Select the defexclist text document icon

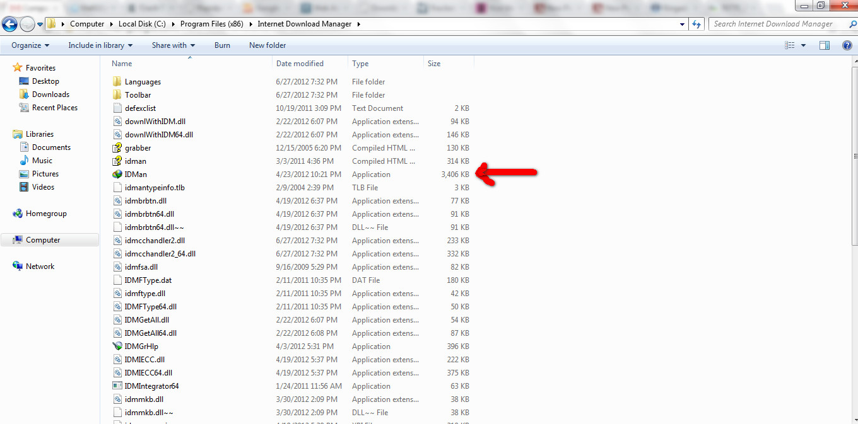[x=117, y=108]
